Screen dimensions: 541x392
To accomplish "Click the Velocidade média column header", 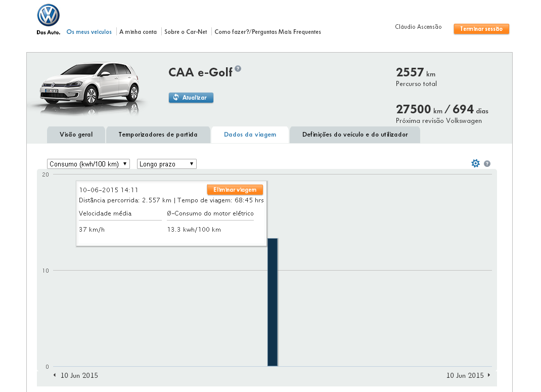I will point(105,213).
